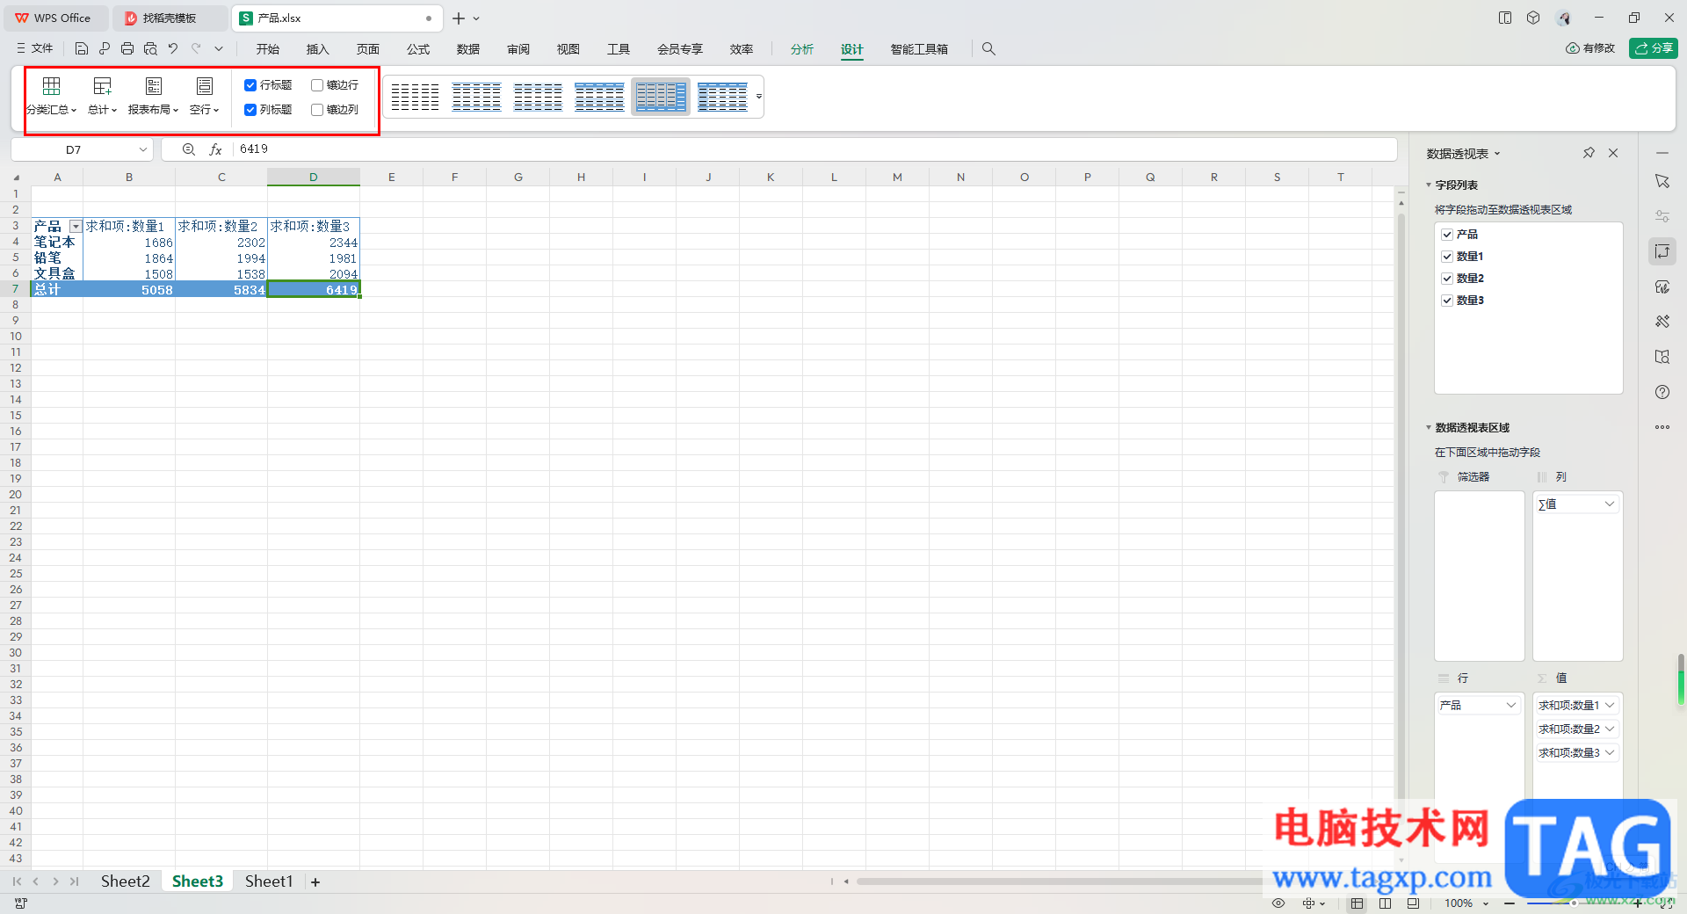Click the Print icon in quick toolbar
The height and width of the screenshot is (914, 1687).
pyautogui.click(x=127, y=49)
